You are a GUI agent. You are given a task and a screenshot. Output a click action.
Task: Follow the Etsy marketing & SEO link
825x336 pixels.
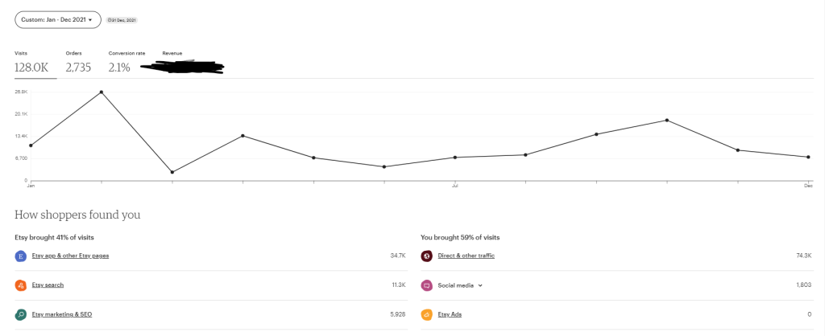[x=62, y=314]
